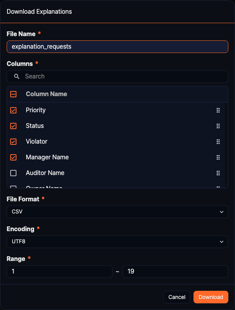Enable the Auditor Name column checkbox
This screenshot has height=310, width=235.
click(x=13, y=173)
